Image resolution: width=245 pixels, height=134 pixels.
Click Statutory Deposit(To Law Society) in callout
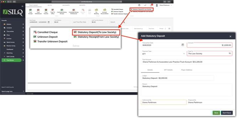(96, 32)
